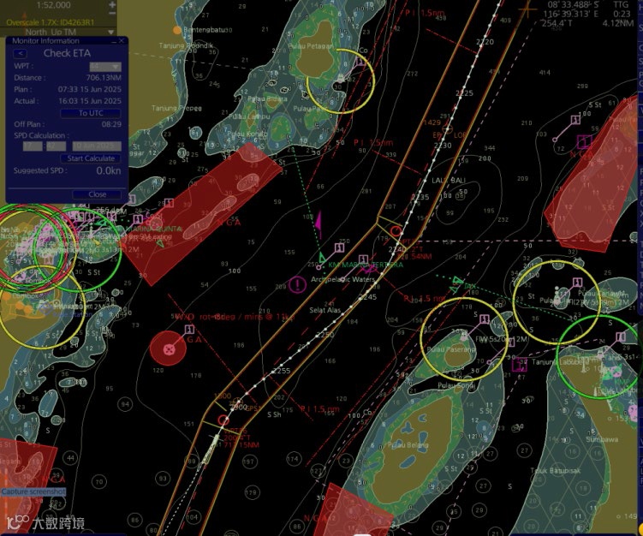This screenshot has width=643, height=536.
Task: Select the magenta exclamation caution symbol
Action: [297, 284]
